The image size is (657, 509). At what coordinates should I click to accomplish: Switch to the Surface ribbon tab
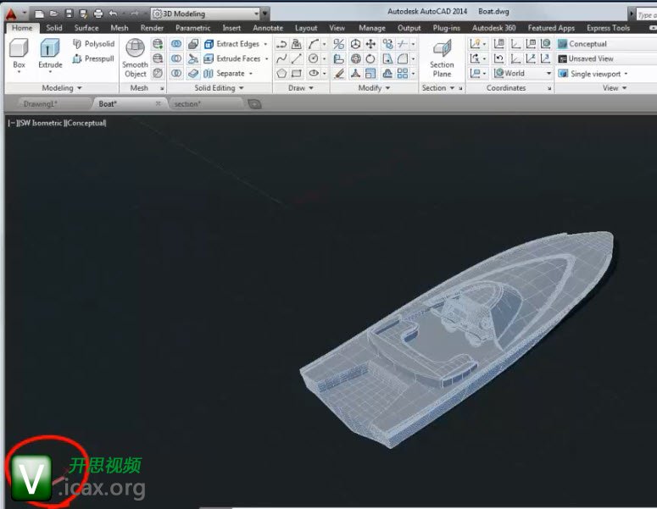[86, 28]
